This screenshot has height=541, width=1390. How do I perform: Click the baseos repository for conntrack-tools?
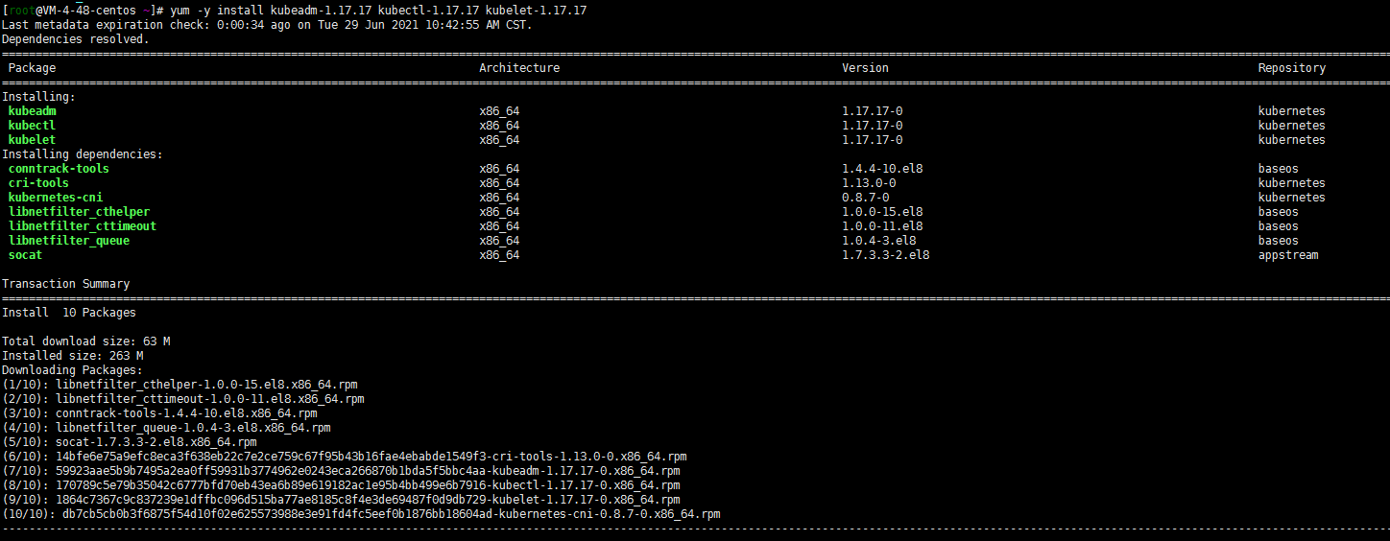[x=1279, y=169]
